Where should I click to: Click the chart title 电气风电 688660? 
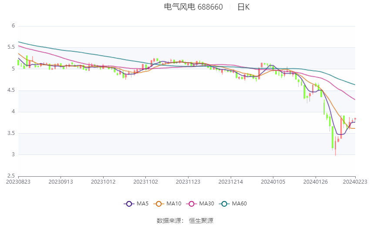pos(193,7)
